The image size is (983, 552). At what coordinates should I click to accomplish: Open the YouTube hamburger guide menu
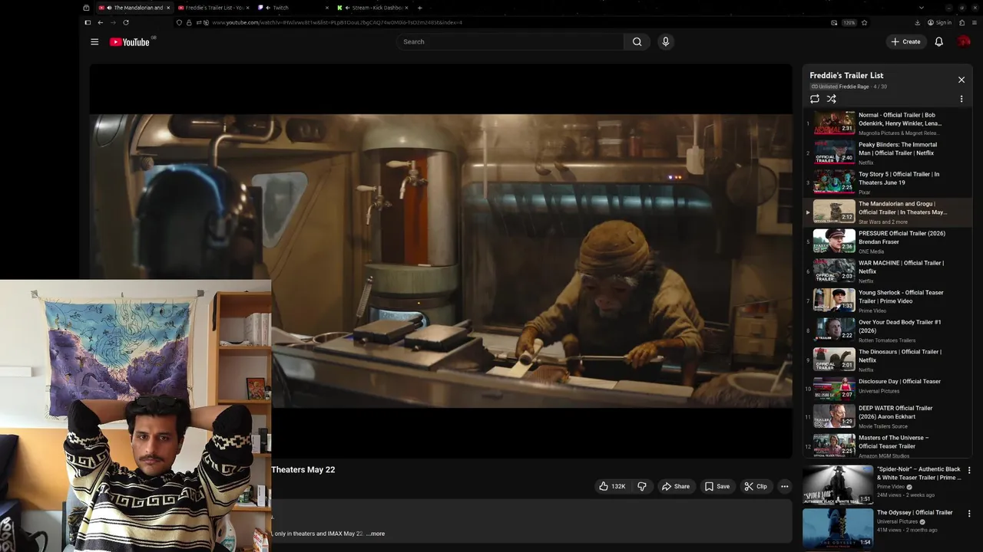[x=94, y=42]
